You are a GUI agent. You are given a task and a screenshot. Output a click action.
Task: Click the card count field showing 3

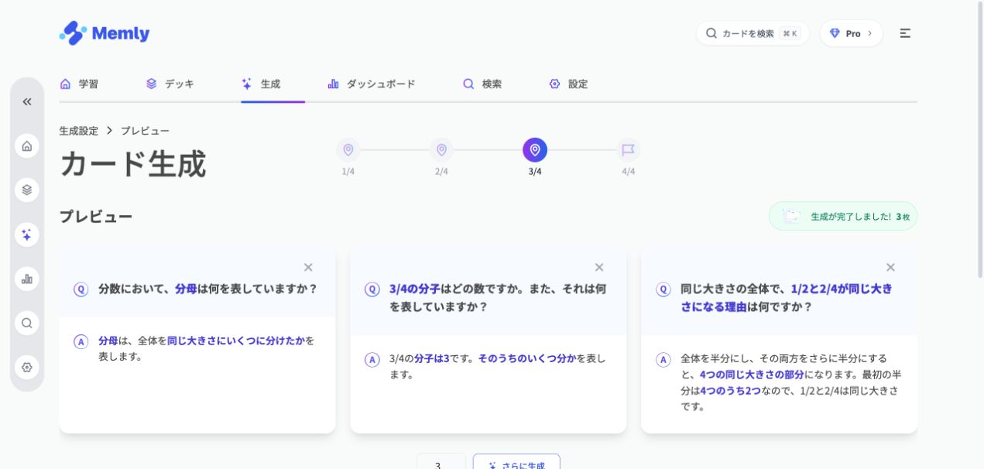(x=441, y=461)
